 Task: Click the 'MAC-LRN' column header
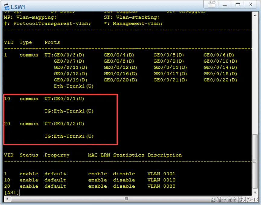pyautogui.click(x=99, y=155)
